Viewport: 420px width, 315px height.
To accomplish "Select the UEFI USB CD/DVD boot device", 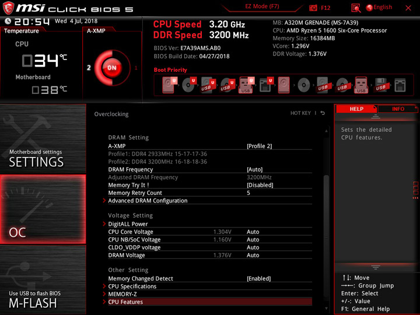I will tap(228, 85).
